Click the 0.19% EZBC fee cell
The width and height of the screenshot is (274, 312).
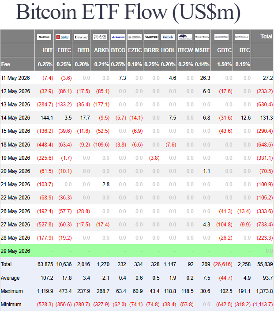point(135,64)
